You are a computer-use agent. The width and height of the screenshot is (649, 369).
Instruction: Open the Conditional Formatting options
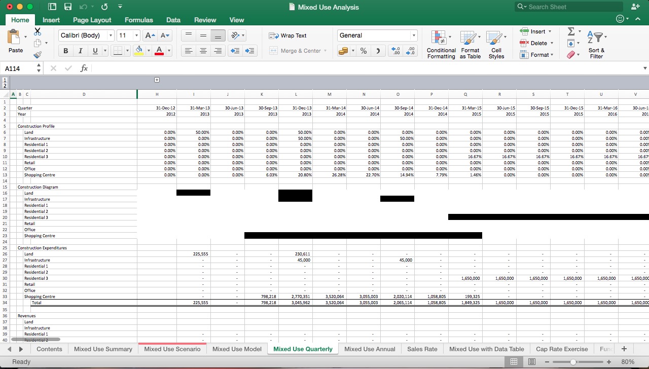click(441, 45)
